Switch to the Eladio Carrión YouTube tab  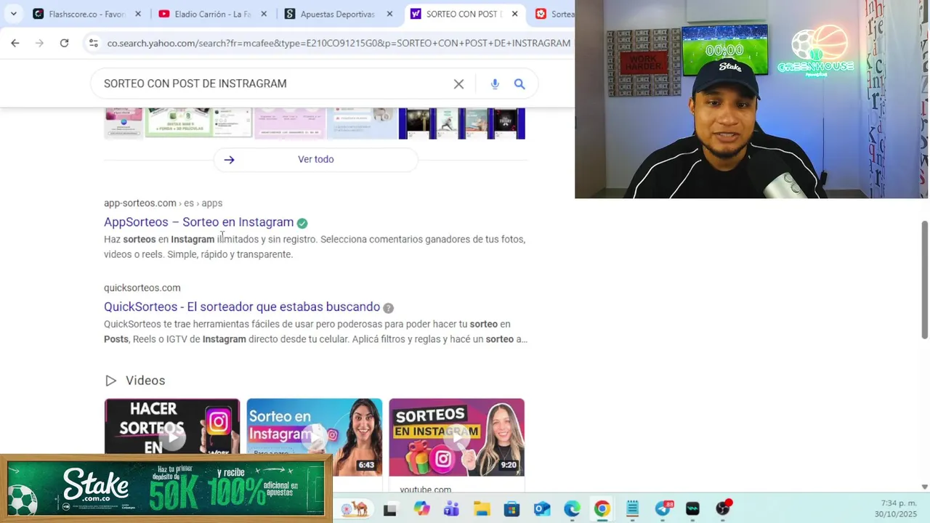point(212,14)
